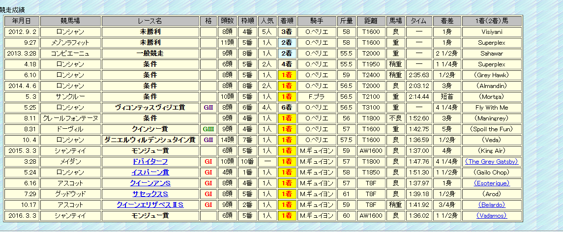Screen dimensions: 563x232
Task: Open the Belardo horse link
Action: 491,205
